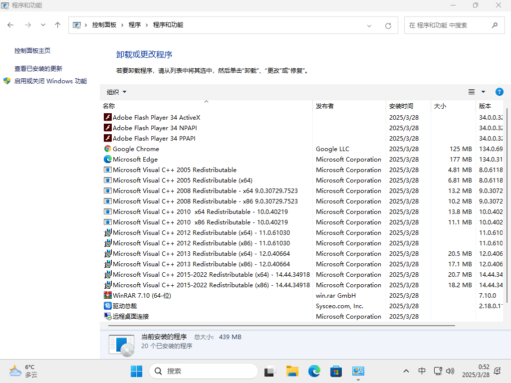Navigate to 控制面板 in the breadcrumb

coord(104,25)
